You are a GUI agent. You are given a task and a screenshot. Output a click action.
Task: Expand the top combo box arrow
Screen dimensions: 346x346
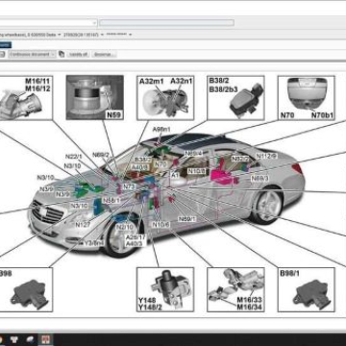pyautogui.click(x=94, y=23)
